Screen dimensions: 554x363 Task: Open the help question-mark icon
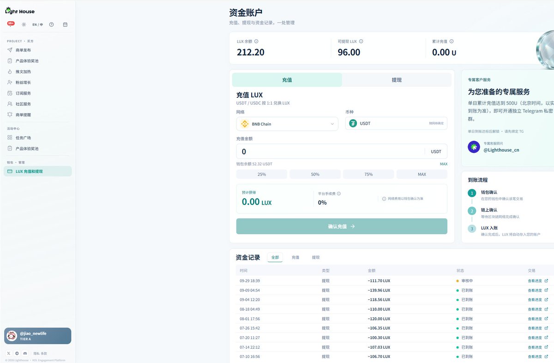[x=51, y=24]
